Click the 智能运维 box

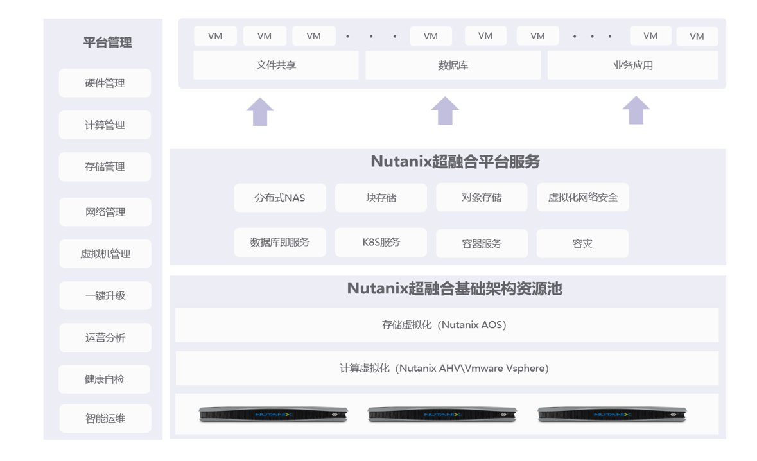105,419
